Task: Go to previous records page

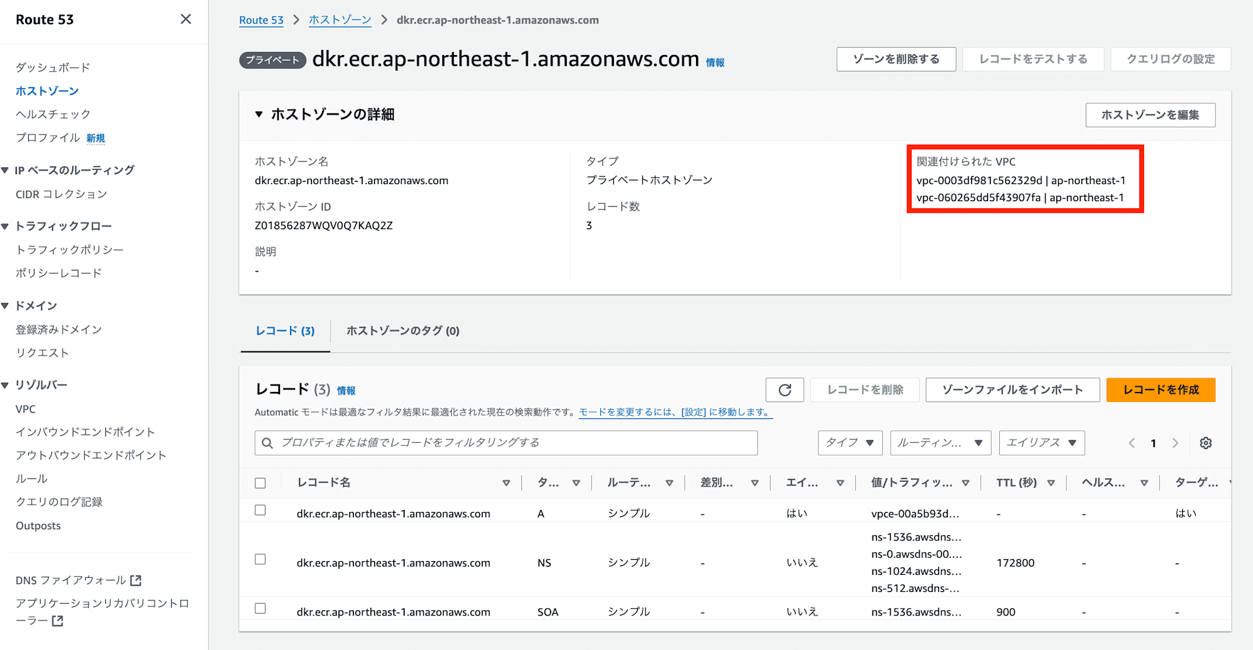Action: click(1131, 443)
